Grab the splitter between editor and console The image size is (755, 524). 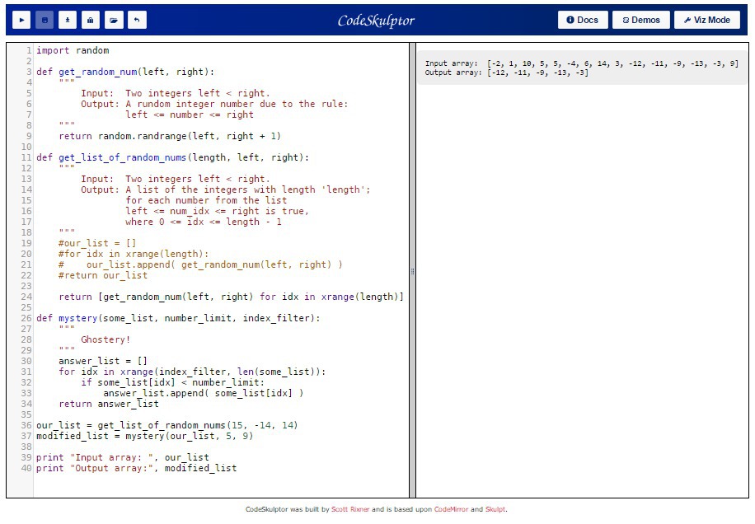pos(412,270)
